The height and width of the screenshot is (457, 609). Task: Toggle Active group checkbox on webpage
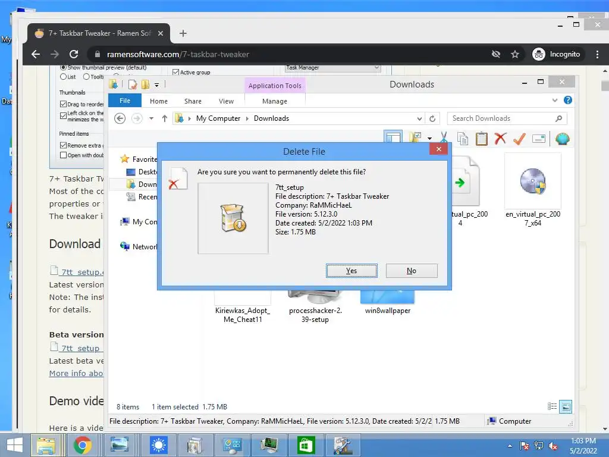click(175, 72)
